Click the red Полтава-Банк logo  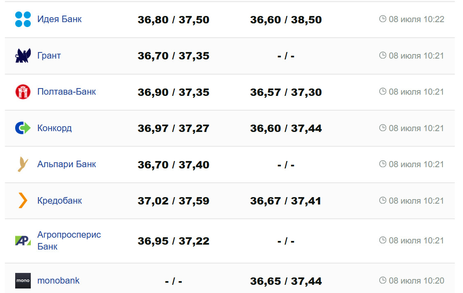coord(23,92)
